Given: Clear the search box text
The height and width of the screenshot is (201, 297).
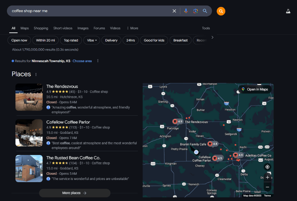Looking at the screenshot, I should coord(174,11).
